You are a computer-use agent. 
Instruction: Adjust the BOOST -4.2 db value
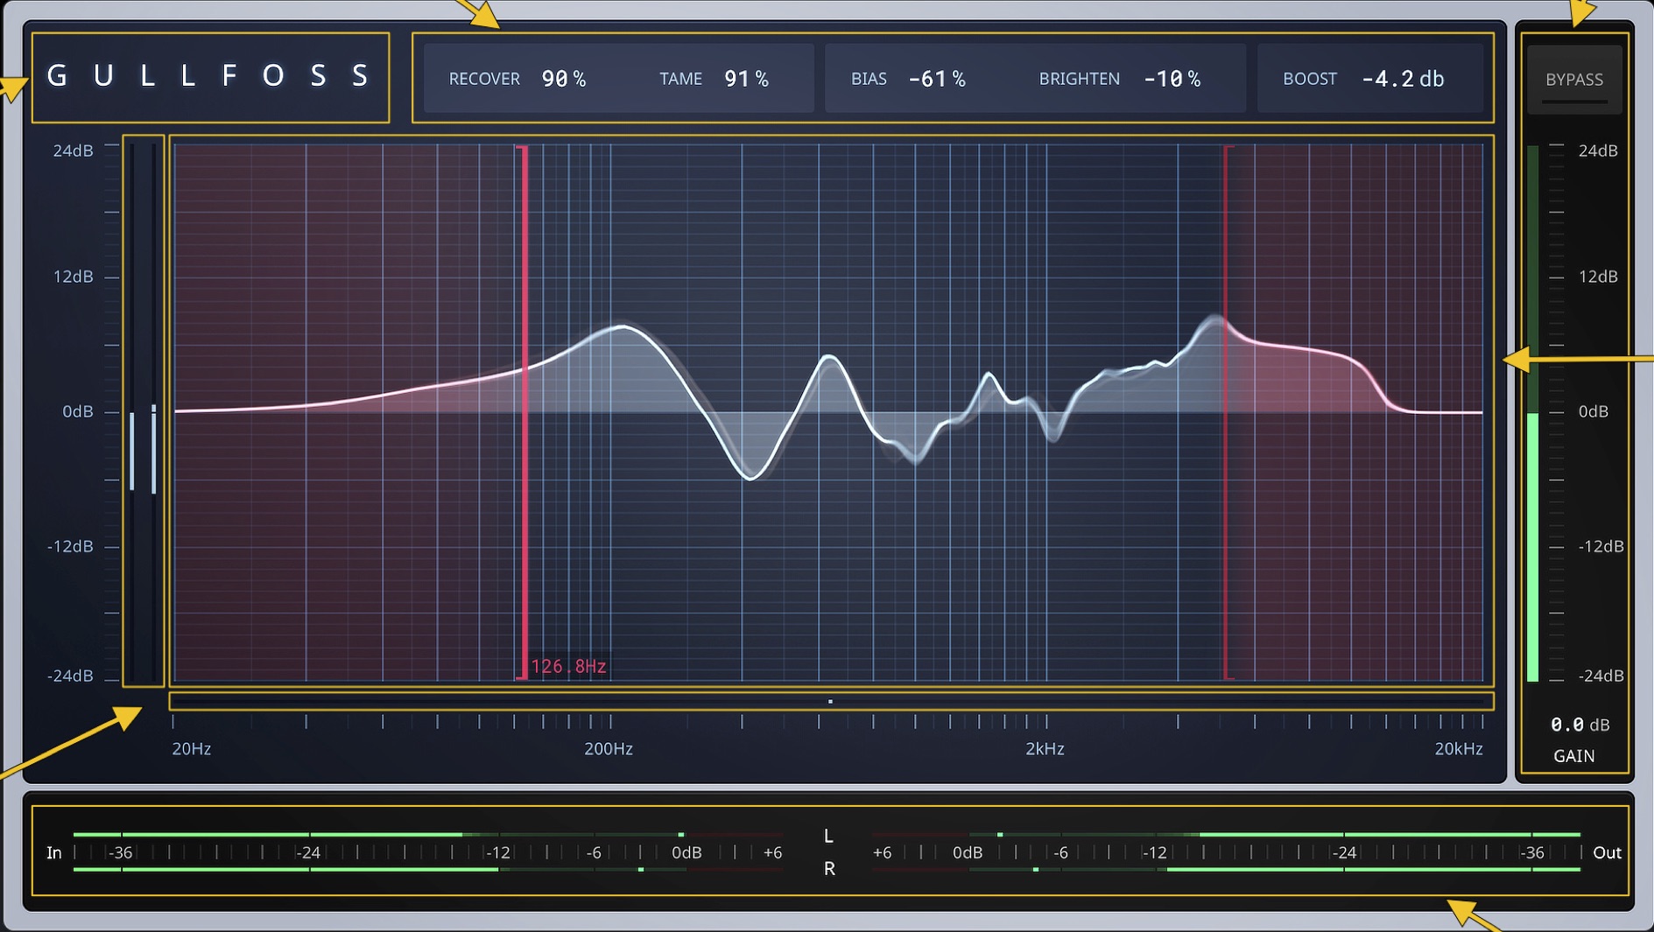(x=1402, y=79)
